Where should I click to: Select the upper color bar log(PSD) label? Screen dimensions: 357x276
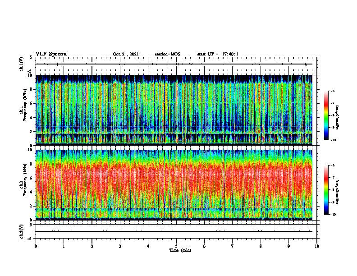(x=338, y=117)
